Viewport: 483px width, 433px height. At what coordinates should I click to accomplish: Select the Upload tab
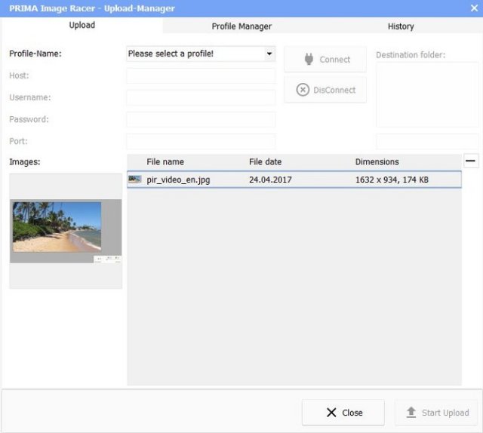point(82,26)
